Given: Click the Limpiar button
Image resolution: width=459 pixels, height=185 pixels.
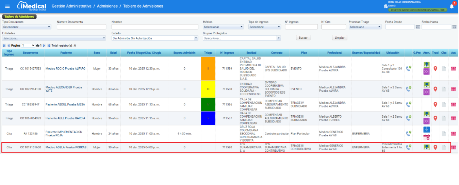Looking at the screenshot, I should pos(339,38).
